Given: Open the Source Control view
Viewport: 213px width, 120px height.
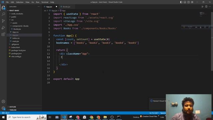Looking at the screenshot, I should (3, 21).
